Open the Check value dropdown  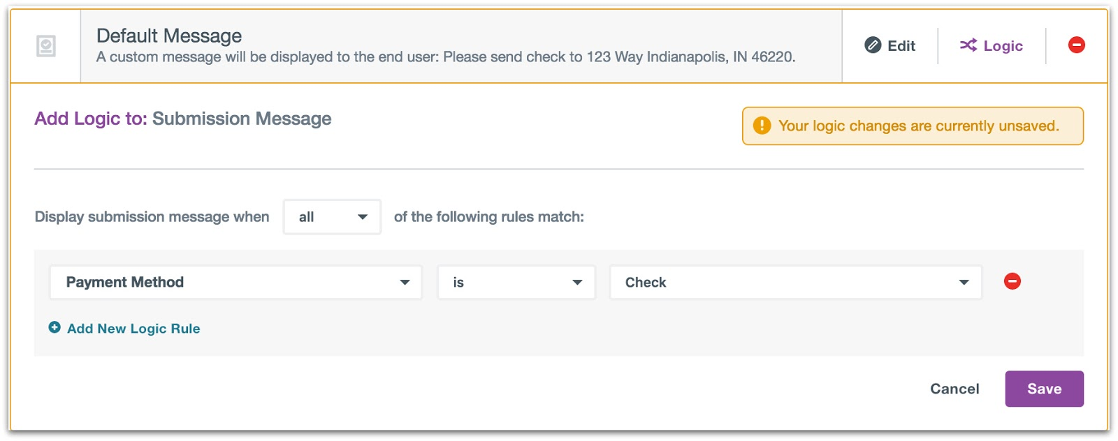click(x=795, y=283)
